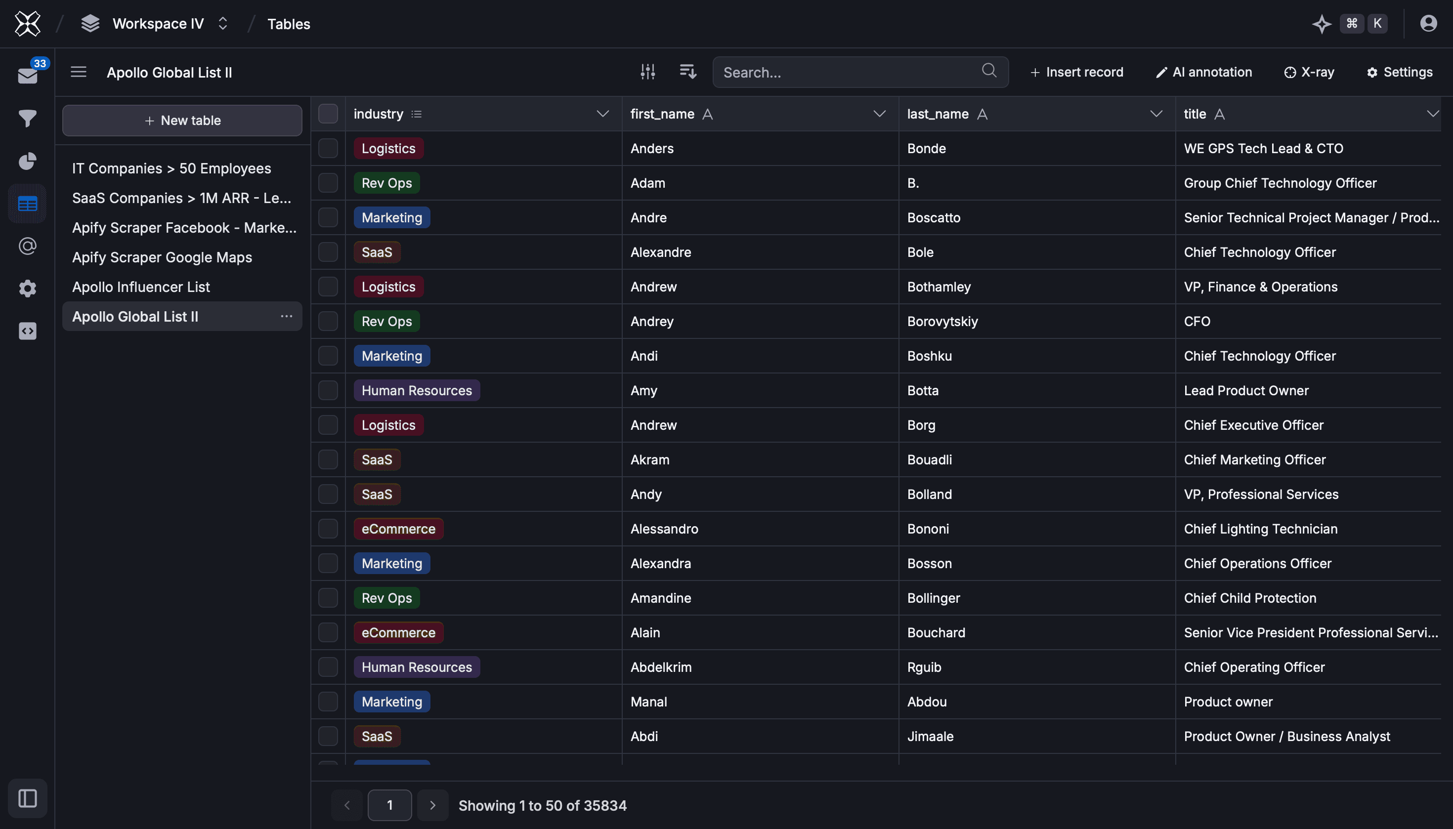1453x829 pixels.
Task: Click the funnel icon in the sidebar
Action: pyautogui.click(x=27, y=118)
